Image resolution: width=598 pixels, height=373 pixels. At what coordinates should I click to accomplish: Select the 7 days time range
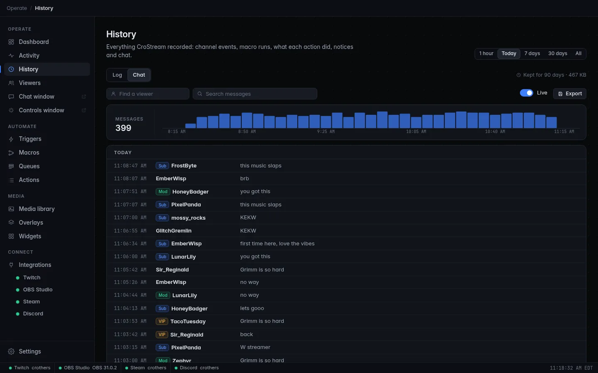point(532,53)
